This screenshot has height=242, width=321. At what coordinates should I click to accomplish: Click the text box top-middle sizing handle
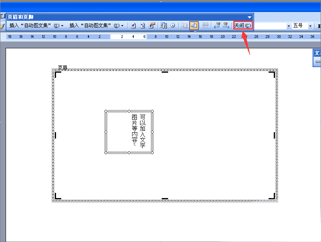point(129,111)
